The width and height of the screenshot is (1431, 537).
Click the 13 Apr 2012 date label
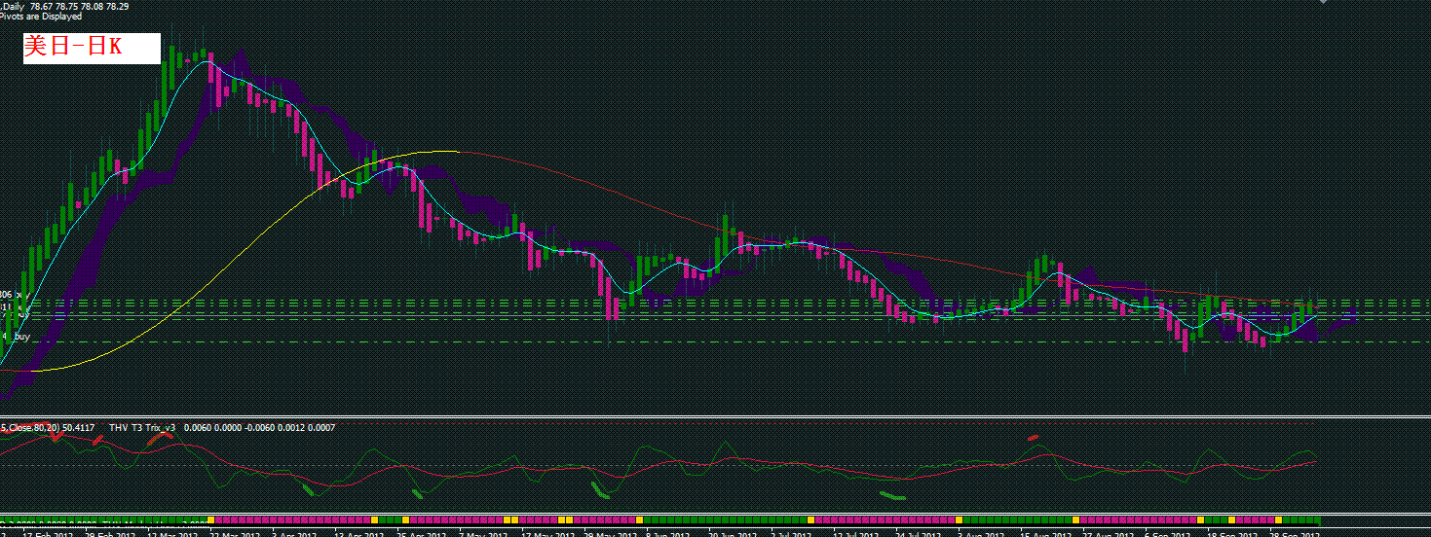(x=361, y=534)
